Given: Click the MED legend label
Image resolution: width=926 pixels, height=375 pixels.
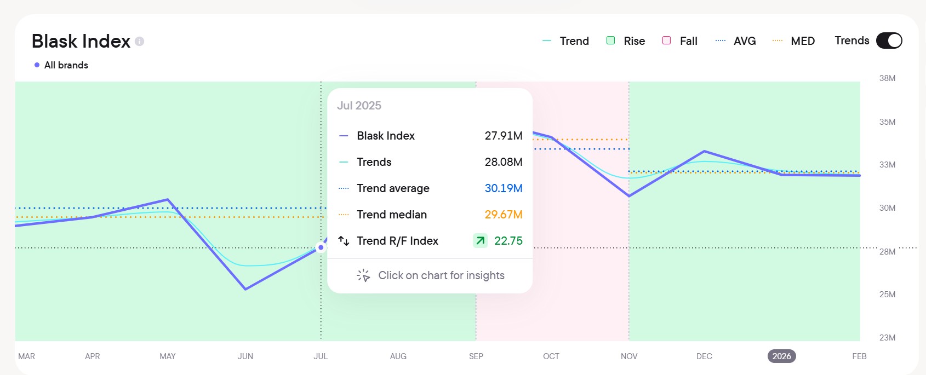Looking at the screenshot, I should point(803,41).
